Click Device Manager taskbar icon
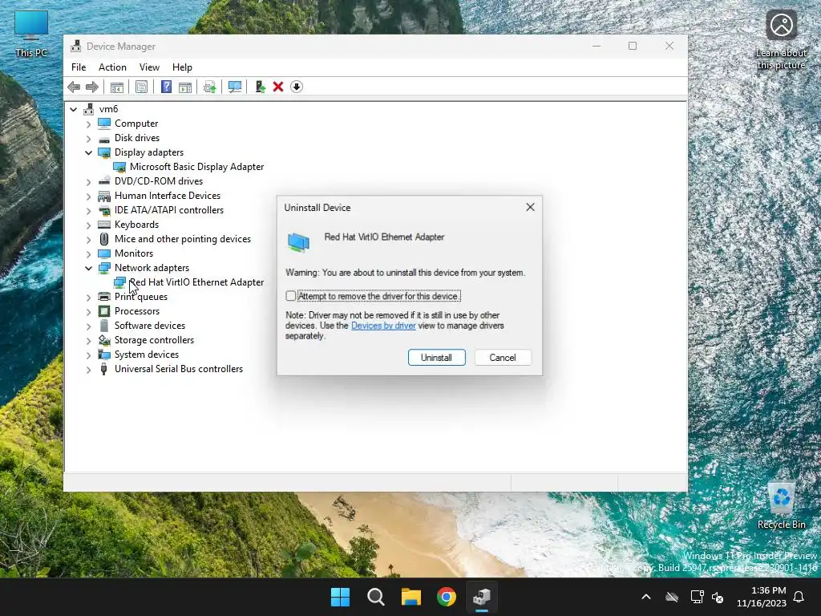The height and width of the screenshot is (616, 821). coord(482,597)
